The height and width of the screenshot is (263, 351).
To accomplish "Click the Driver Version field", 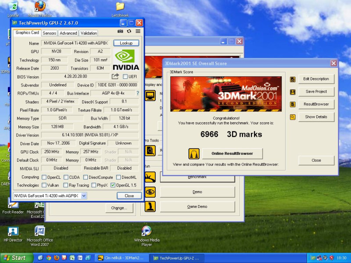I will (90, 135).
